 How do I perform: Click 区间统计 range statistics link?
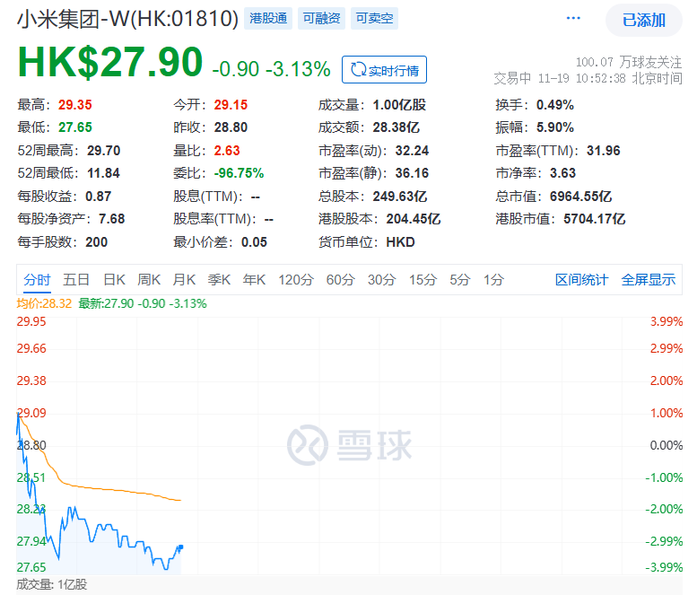[x=581, y=280]
